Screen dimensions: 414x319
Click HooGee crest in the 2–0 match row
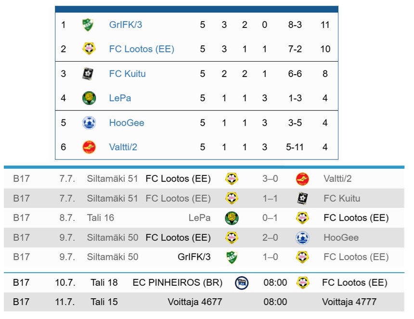(x=302, y=238)
